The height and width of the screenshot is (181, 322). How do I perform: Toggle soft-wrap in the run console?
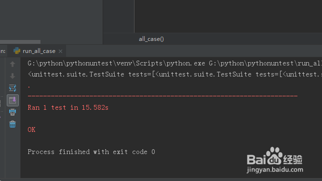pos(13,88)
